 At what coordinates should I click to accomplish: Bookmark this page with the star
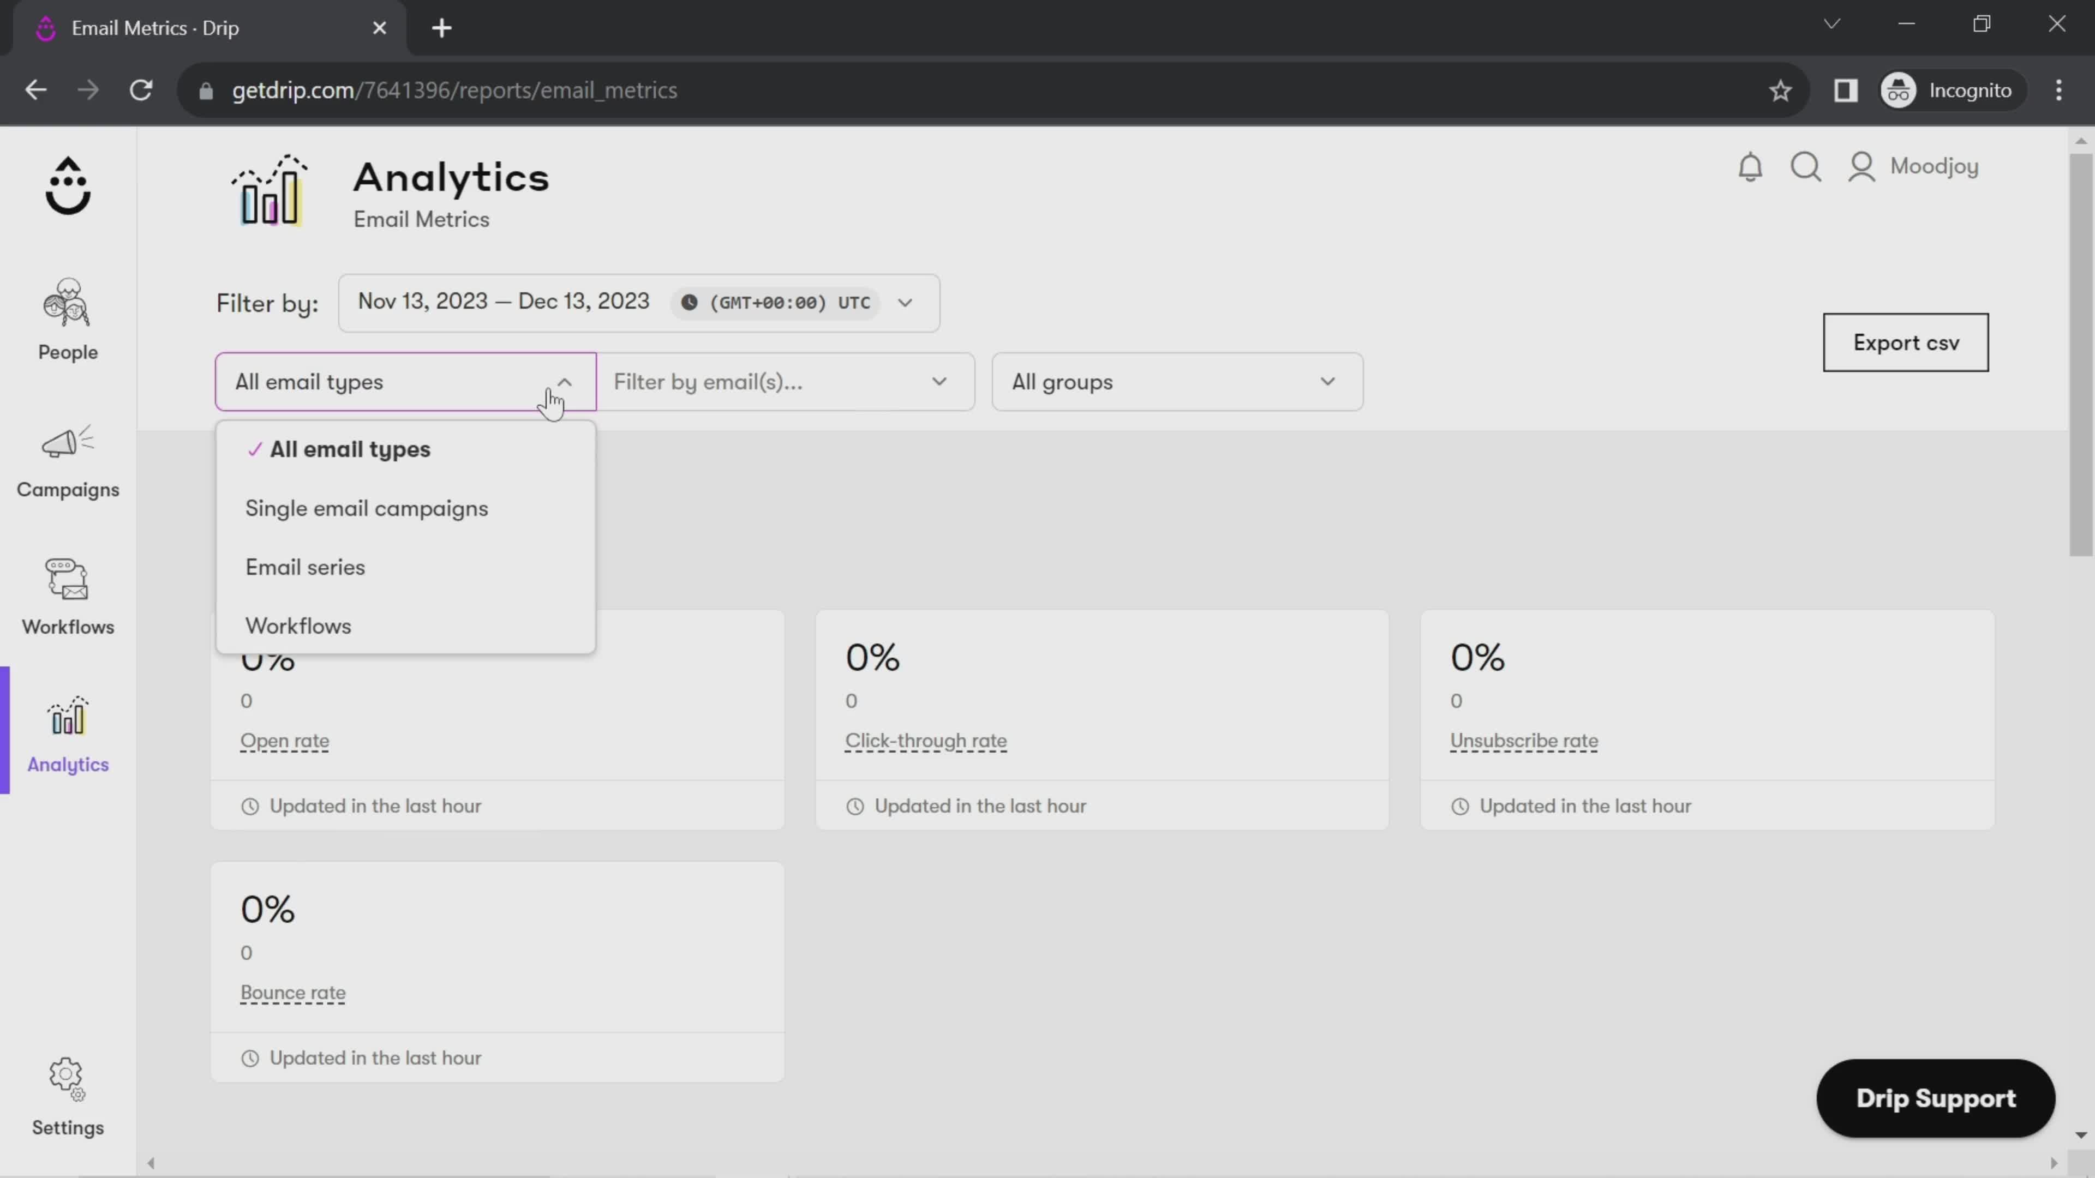[x=1780, y=90]
